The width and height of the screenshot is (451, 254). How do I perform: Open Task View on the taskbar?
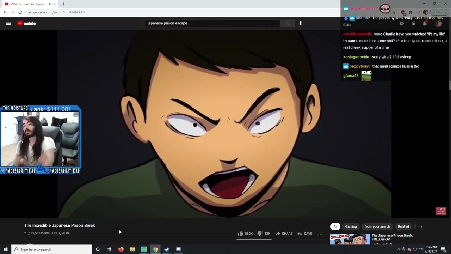(x=109, y=249)
